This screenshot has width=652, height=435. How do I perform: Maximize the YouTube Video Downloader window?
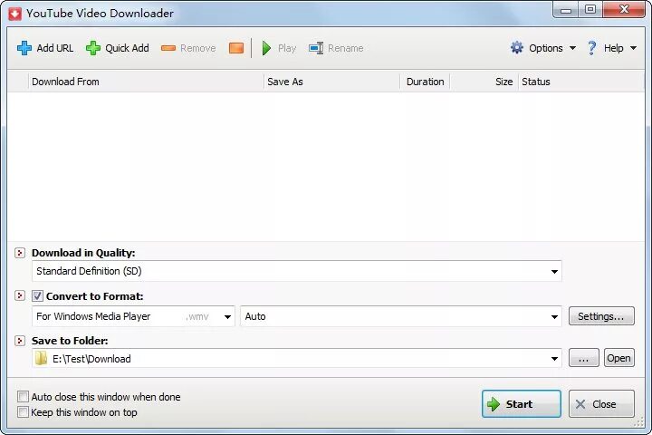[x=590, y=10]
